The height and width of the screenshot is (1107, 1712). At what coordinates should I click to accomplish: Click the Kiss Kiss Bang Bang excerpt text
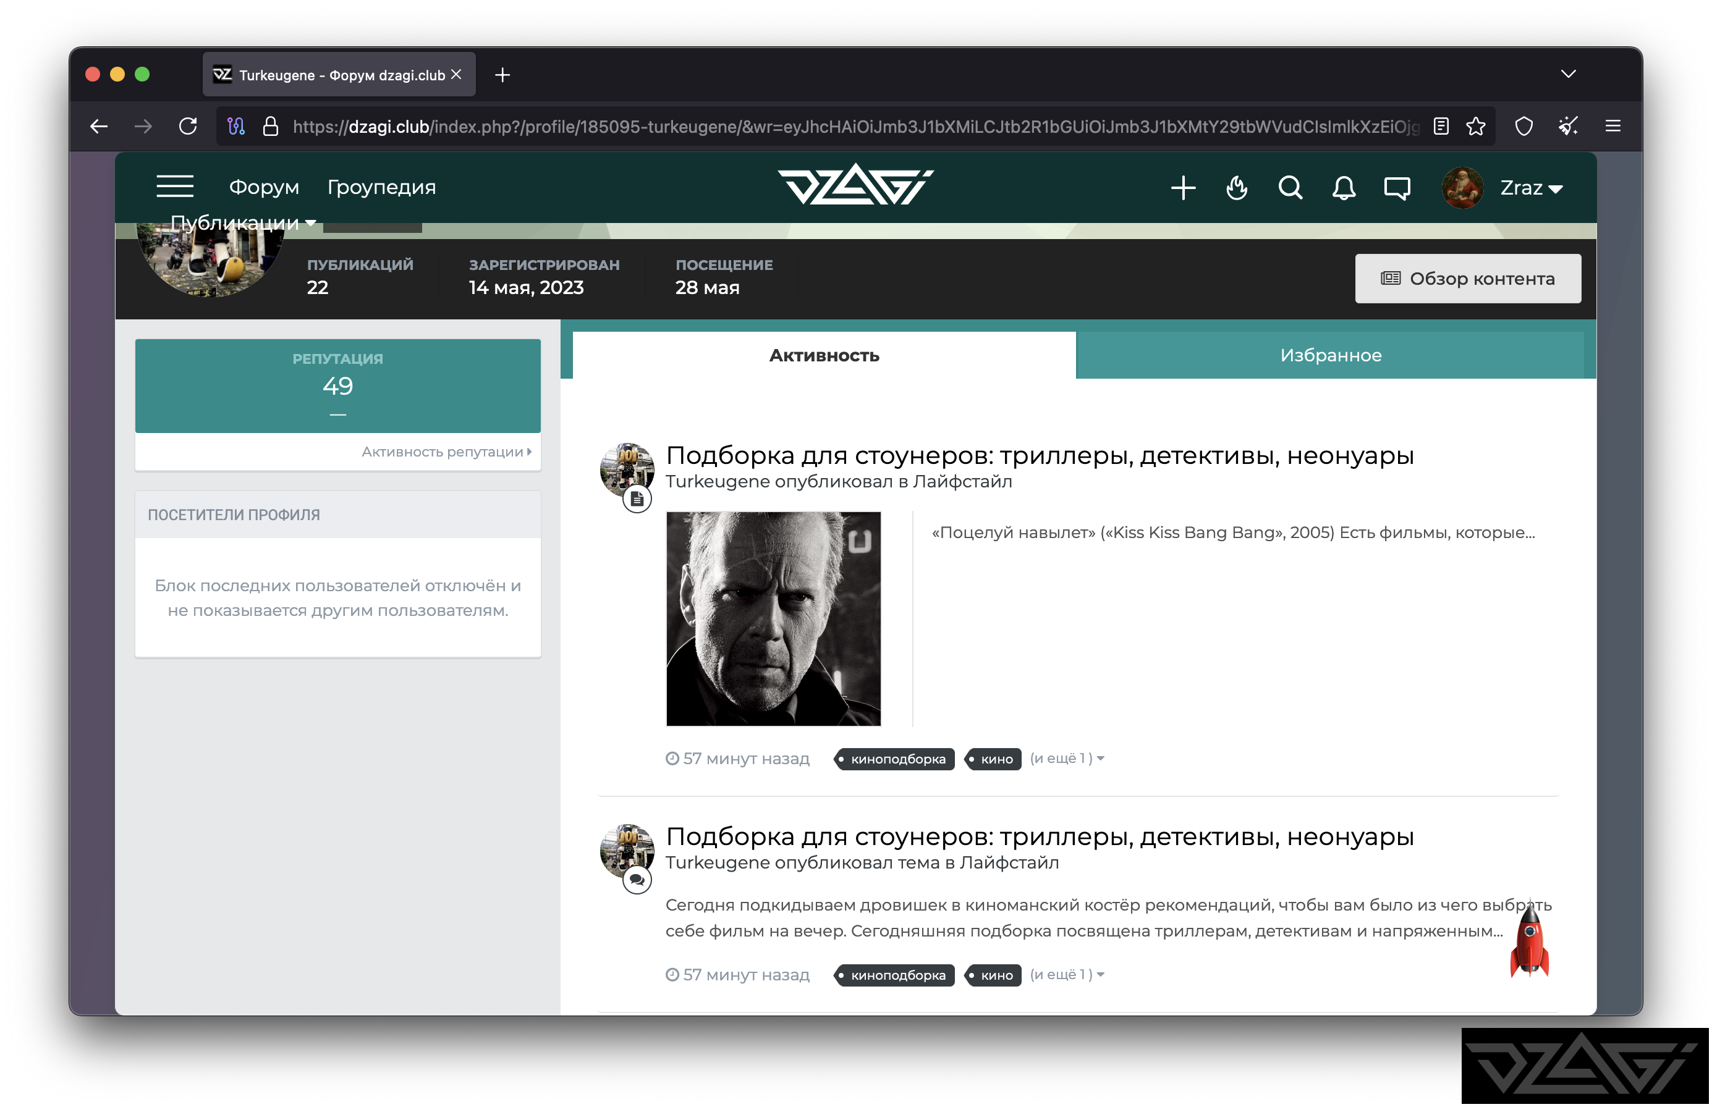click(x=1232, y=532)
